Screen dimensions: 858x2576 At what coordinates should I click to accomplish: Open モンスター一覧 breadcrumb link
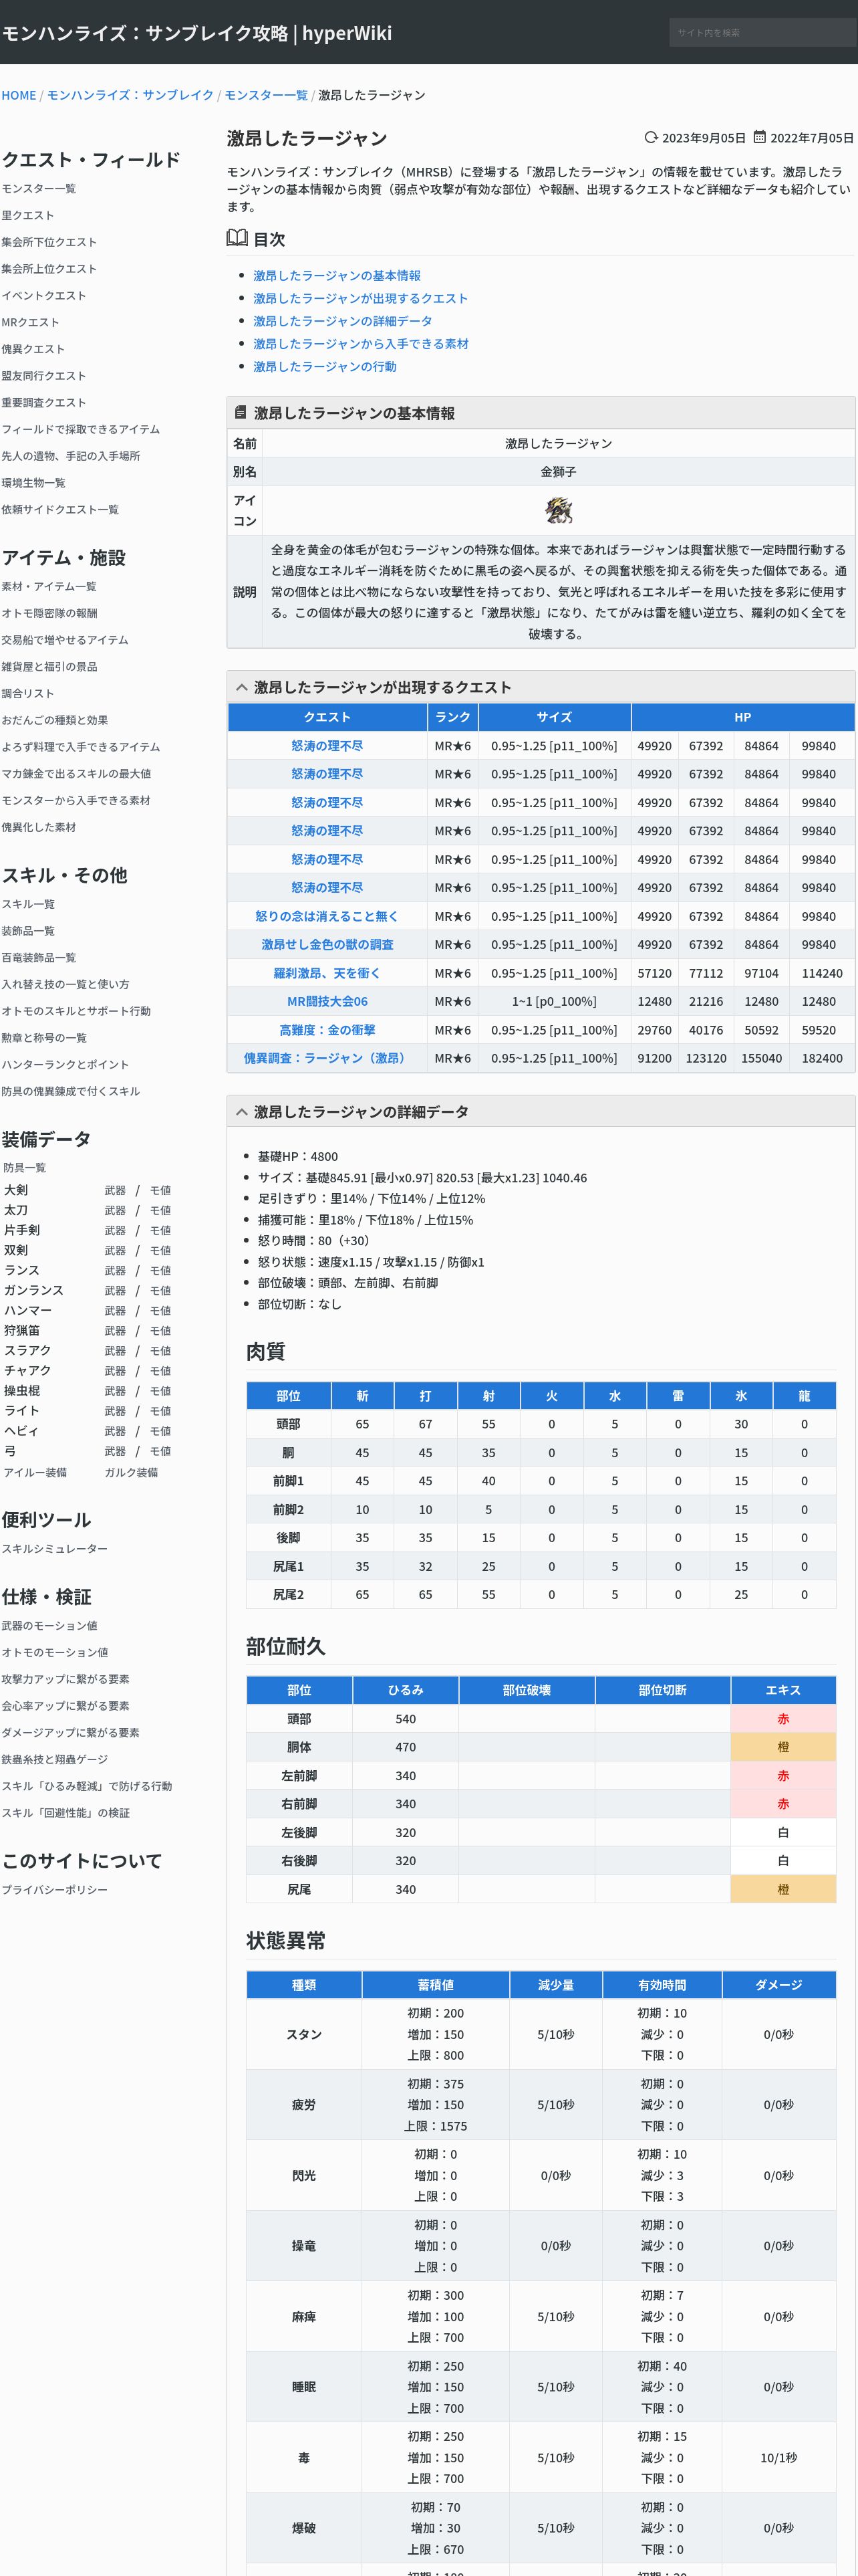click(266, 95)
